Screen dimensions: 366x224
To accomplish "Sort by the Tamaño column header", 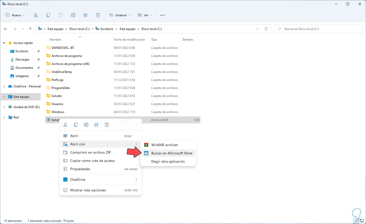I will pyautogui.click(x=188, y=40).
